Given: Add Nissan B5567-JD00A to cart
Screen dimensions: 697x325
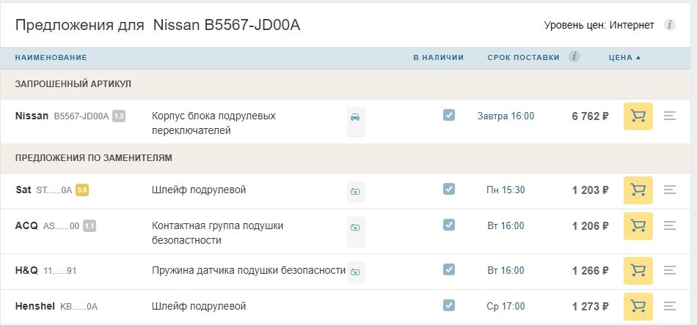Looking at the screenshot, I should point(638,116).
